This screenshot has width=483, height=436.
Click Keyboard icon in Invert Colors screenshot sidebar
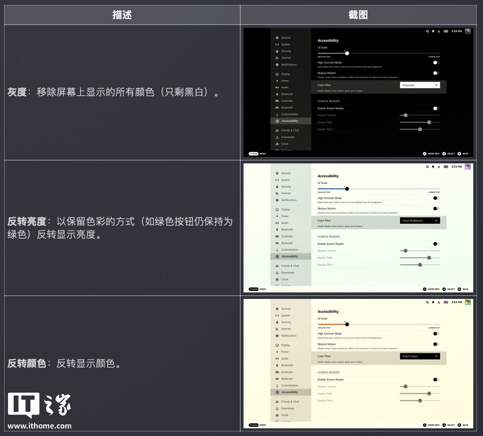pyautogui.click(x=277, y=379)
